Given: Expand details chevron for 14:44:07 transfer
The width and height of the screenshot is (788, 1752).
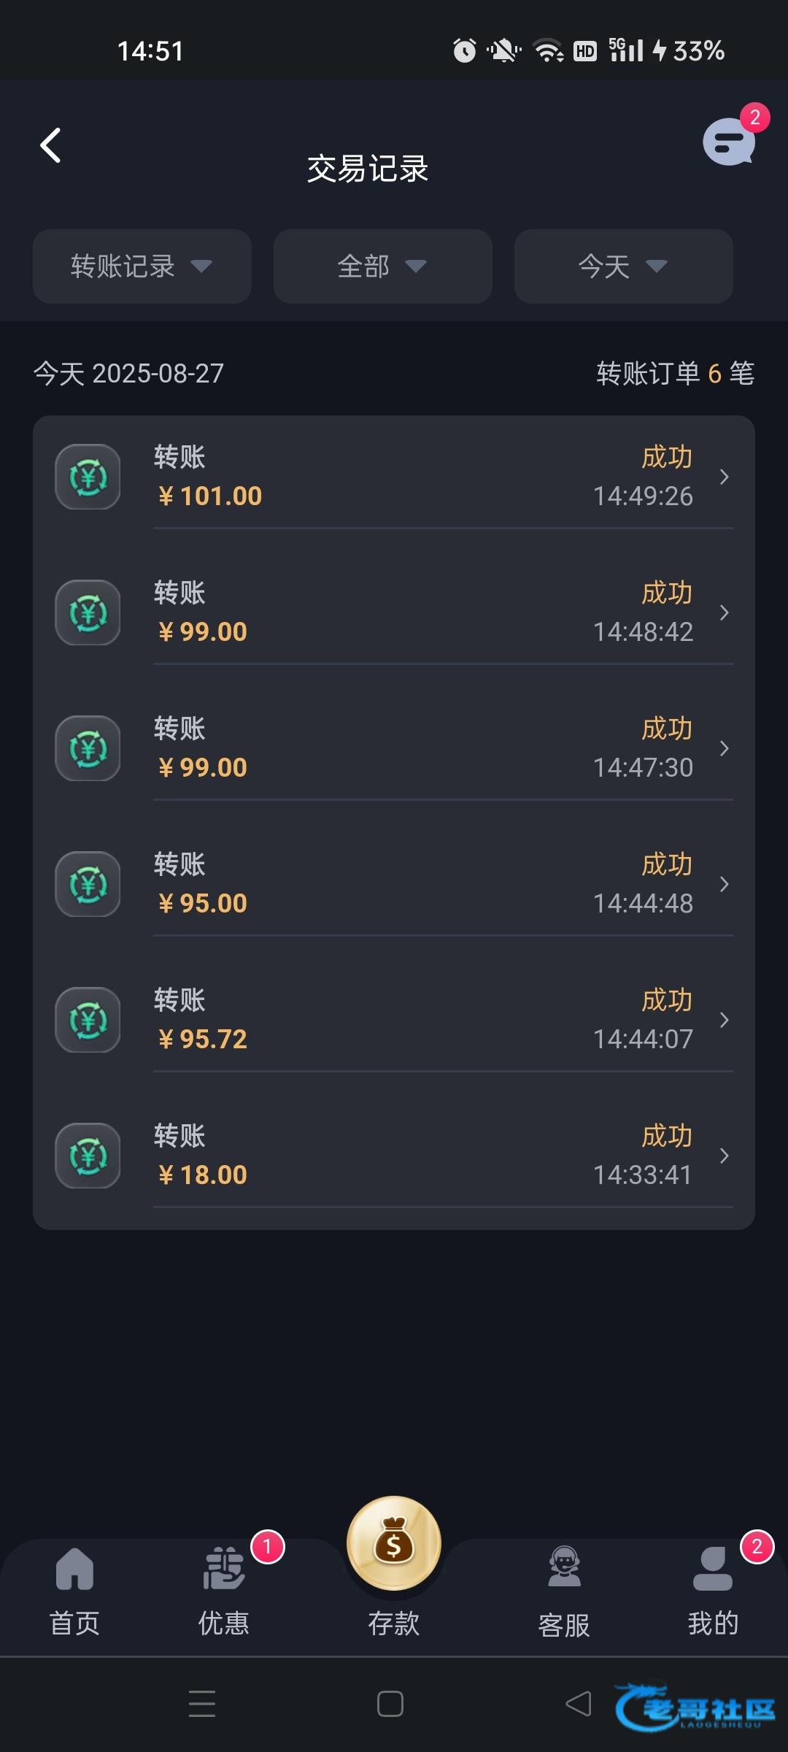Looking at the screenshot, I should point(724,1020).
